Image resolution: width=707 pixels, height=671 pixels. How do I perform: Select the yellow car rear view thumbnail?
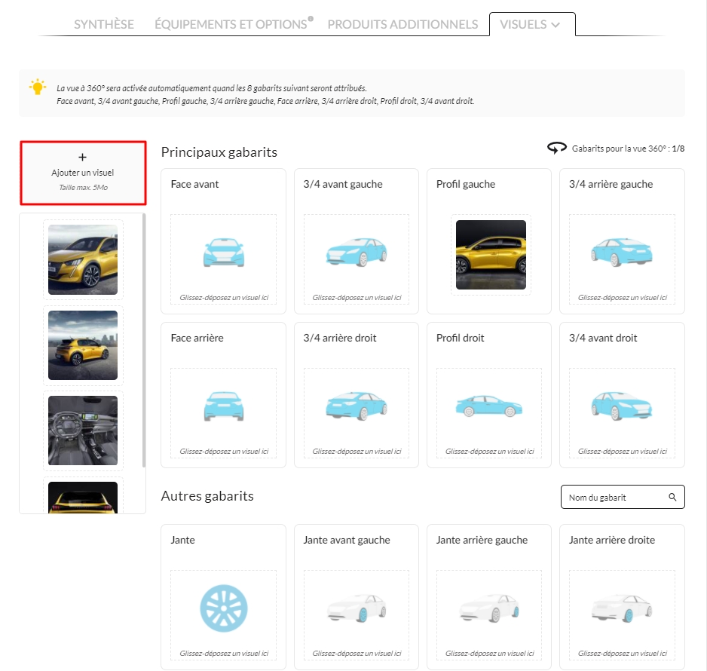83,498
